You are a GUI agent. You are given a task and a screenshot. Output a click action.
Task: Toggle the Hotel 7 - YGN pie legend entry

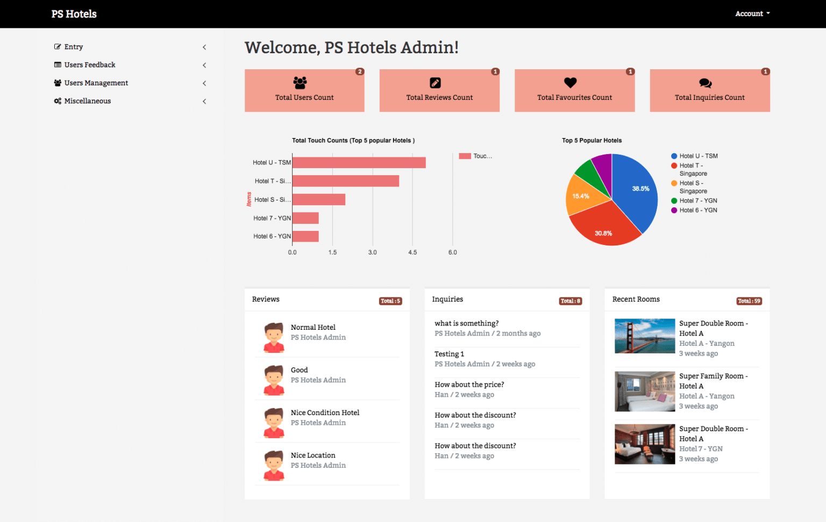pos(693,200)
